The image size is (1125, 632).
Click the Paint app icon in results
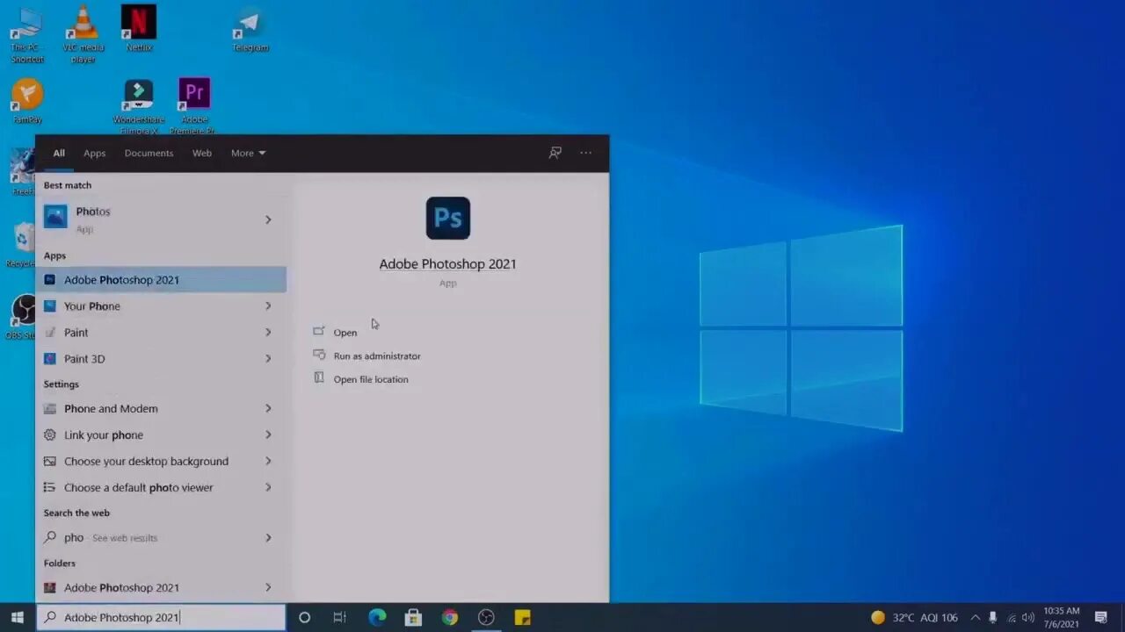click(50, 332)
